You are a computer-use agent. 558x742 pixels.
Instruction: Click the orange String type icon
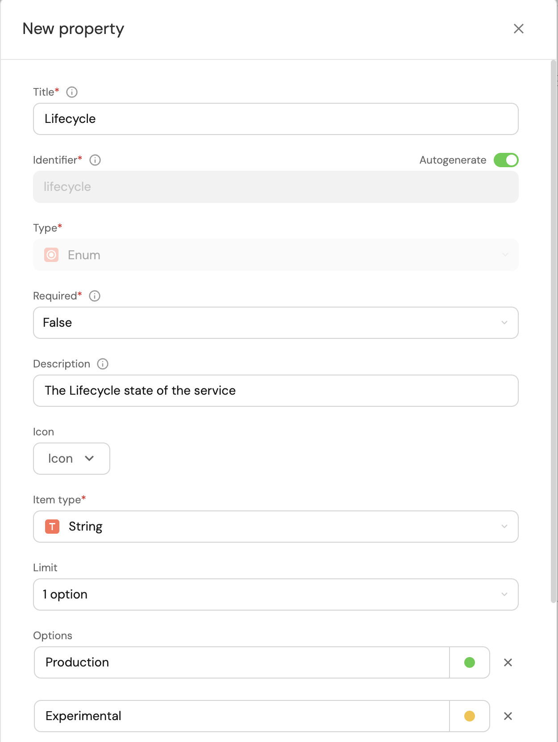tap(52, 527)
